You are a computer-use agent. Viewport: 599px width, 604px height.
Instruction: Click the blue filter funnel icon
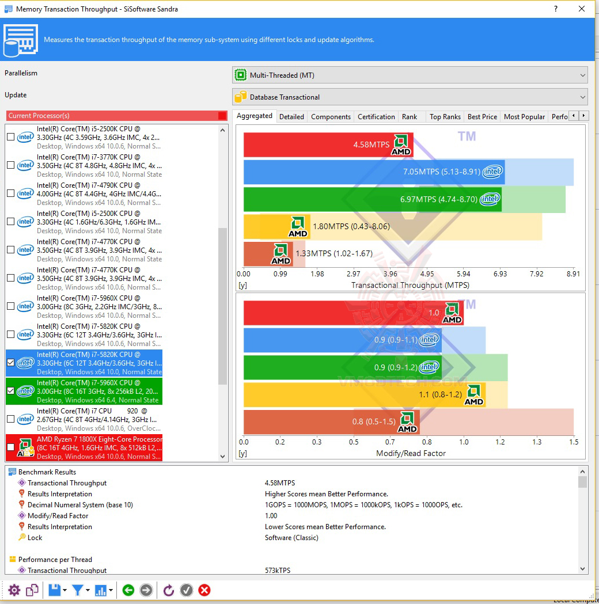[x=77, y=590]
